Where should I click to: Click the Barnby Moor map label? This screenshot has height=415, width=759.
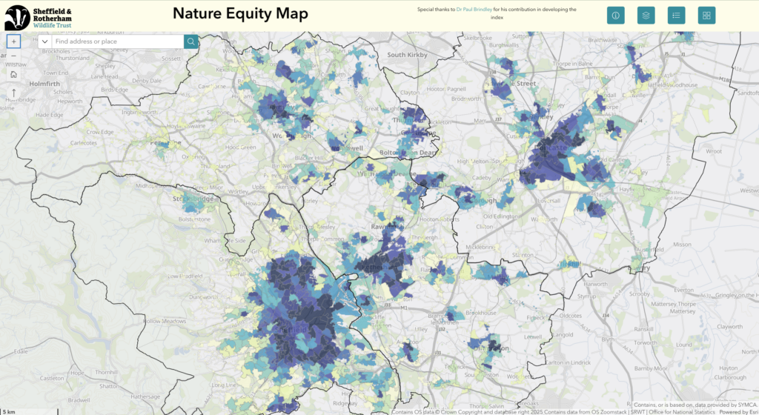(651, 368)
